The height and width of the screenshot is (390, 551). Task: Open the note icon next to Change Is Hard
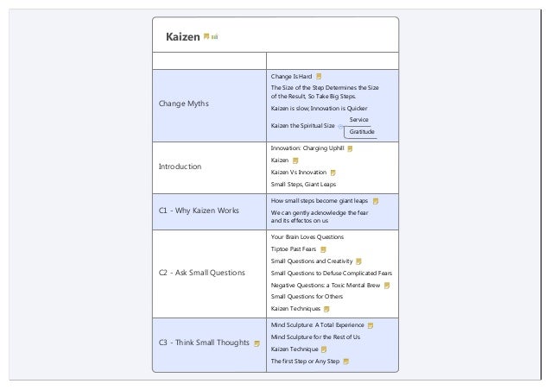point(319,76)
